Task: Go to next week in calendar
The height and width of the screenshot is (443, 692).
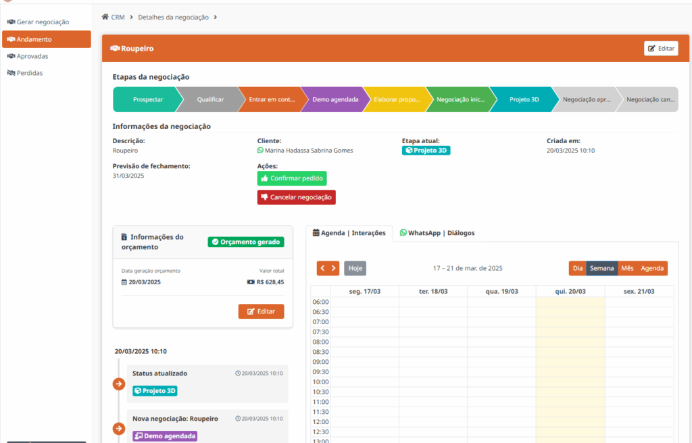Action: [x=334, y=268]
